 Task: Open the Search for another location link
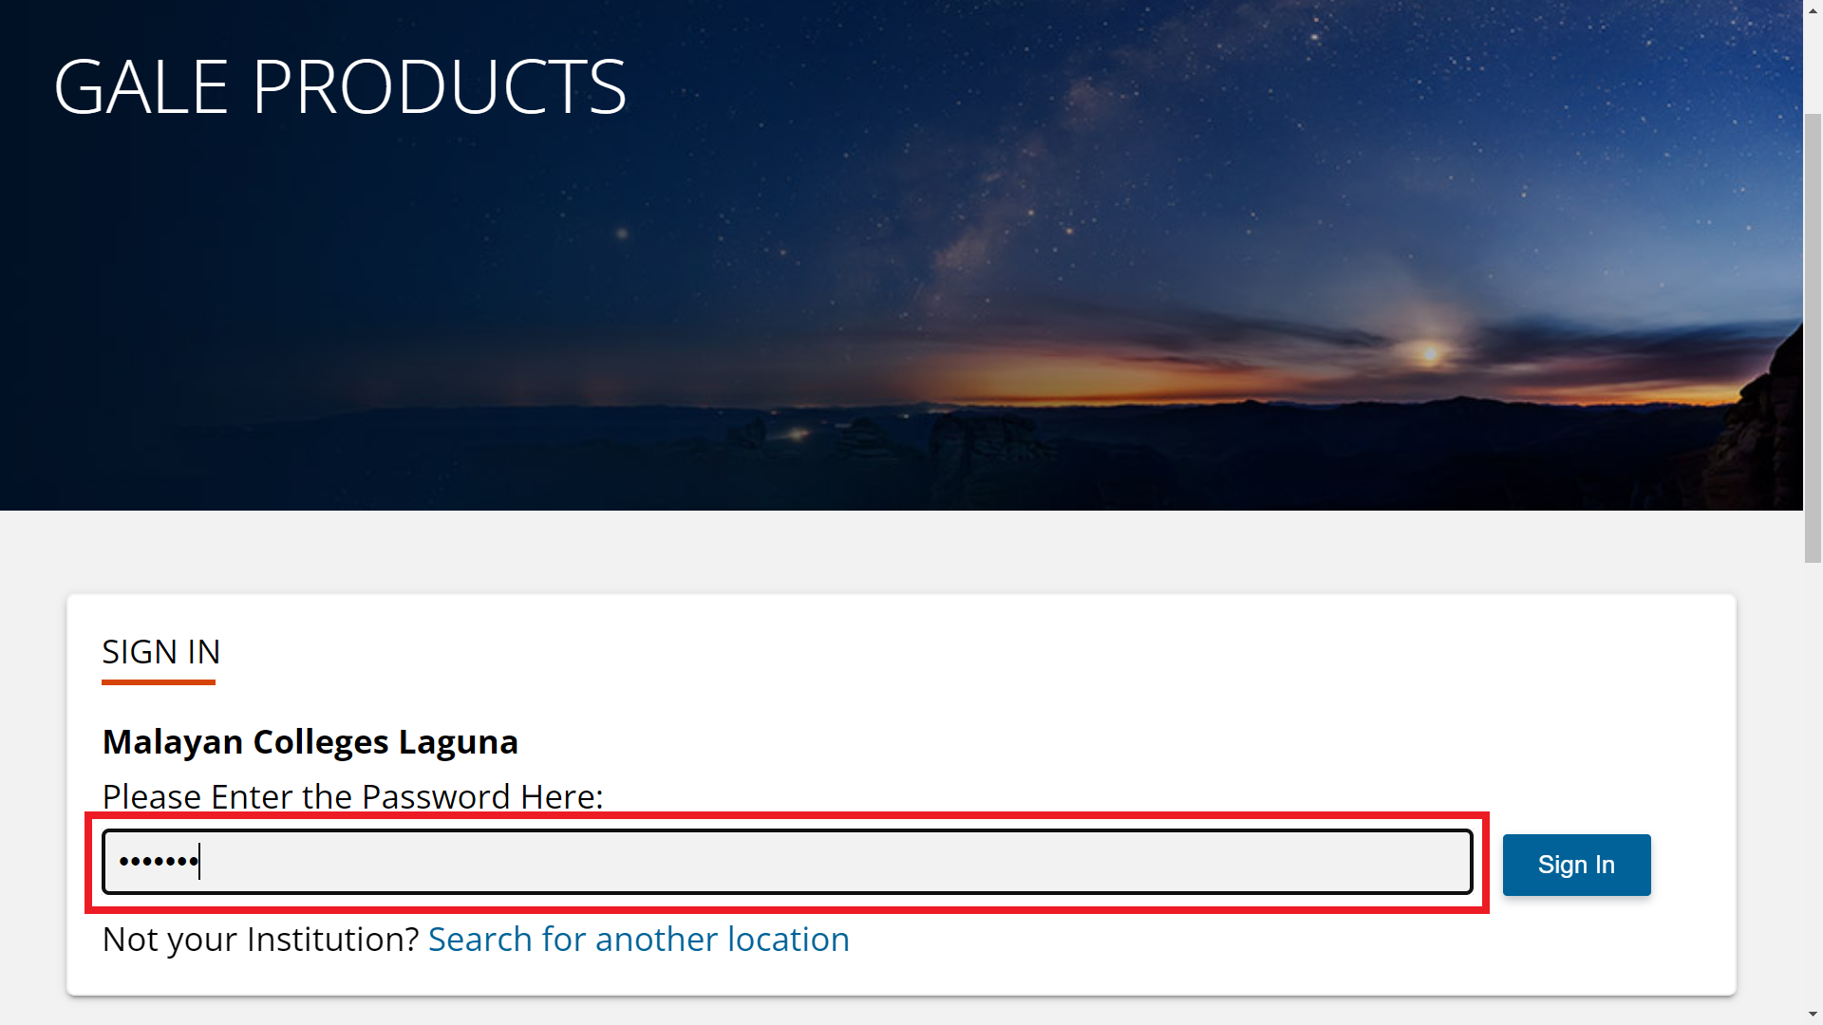[638, 940]
